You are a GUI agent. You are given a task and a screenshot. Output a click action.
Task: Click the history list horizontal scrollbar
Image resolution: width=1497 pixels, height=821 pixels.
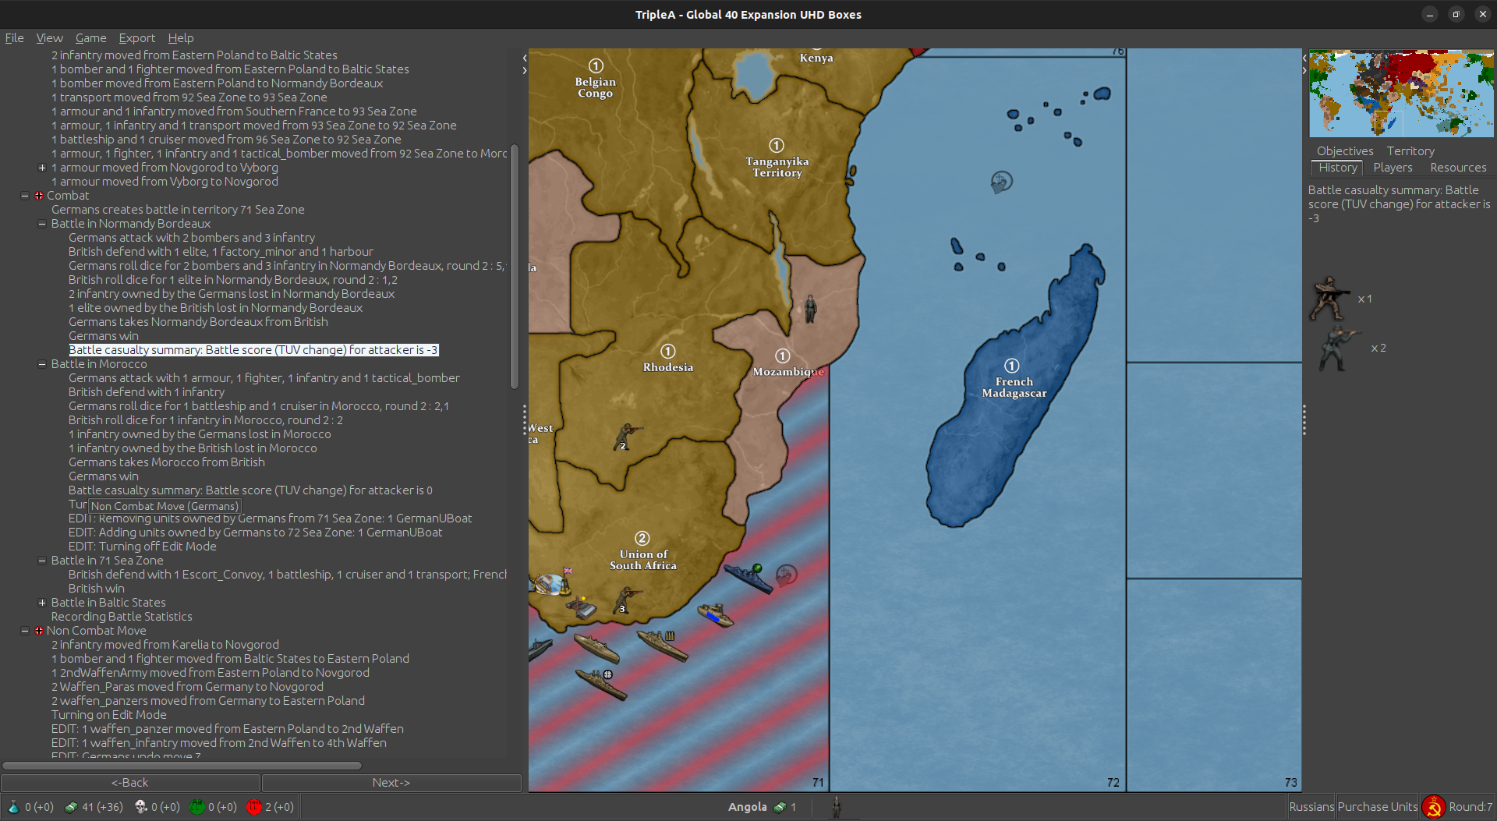(x=182, y=766)
